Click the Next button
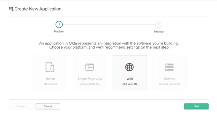Image resolution: width=217 pixels, height=118 pixels. [196, 107]
